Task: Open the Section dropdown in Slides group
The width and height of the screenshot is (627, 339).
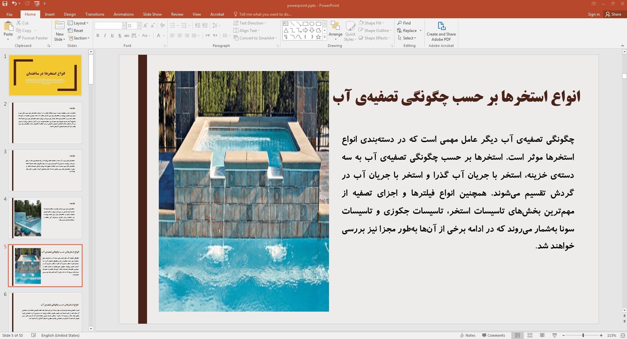Action: 79,38
